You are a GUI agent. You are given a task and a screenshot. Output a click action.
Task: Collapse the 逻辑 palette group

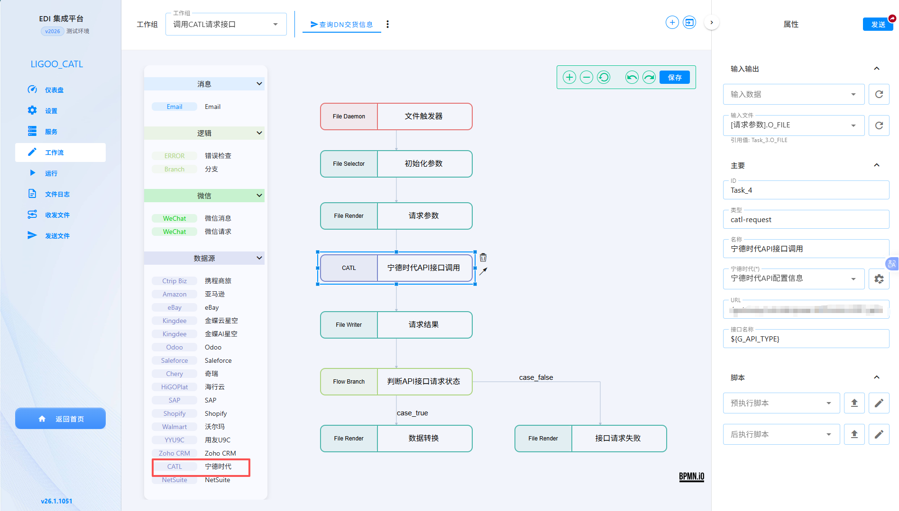point(259,133)
